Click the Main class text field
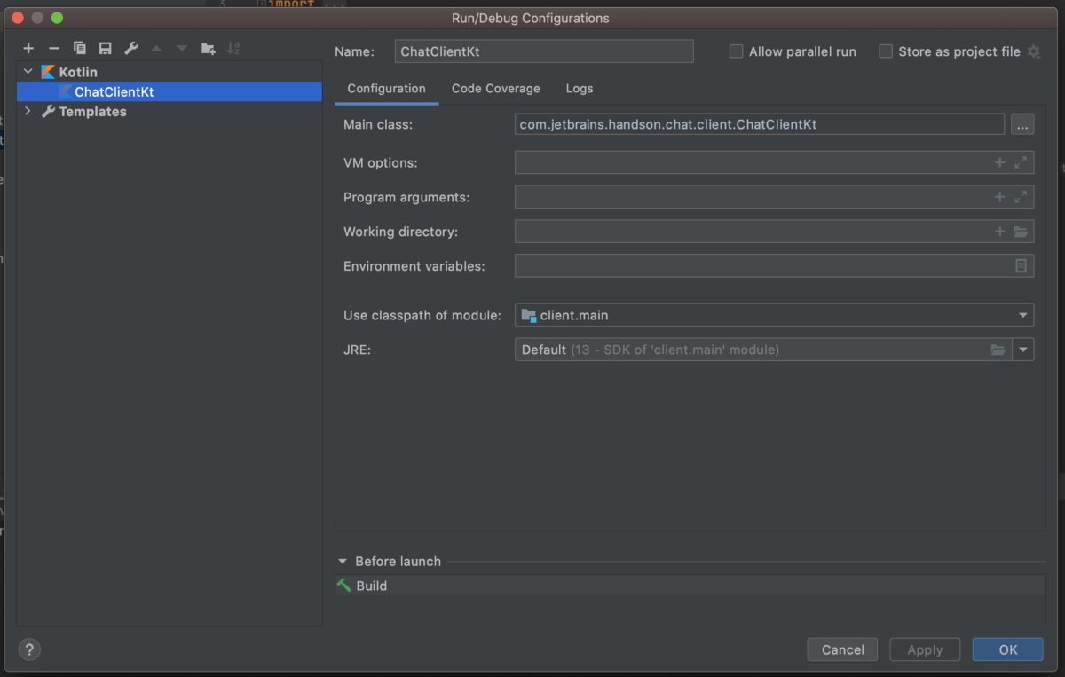 [x=760, y=124]
